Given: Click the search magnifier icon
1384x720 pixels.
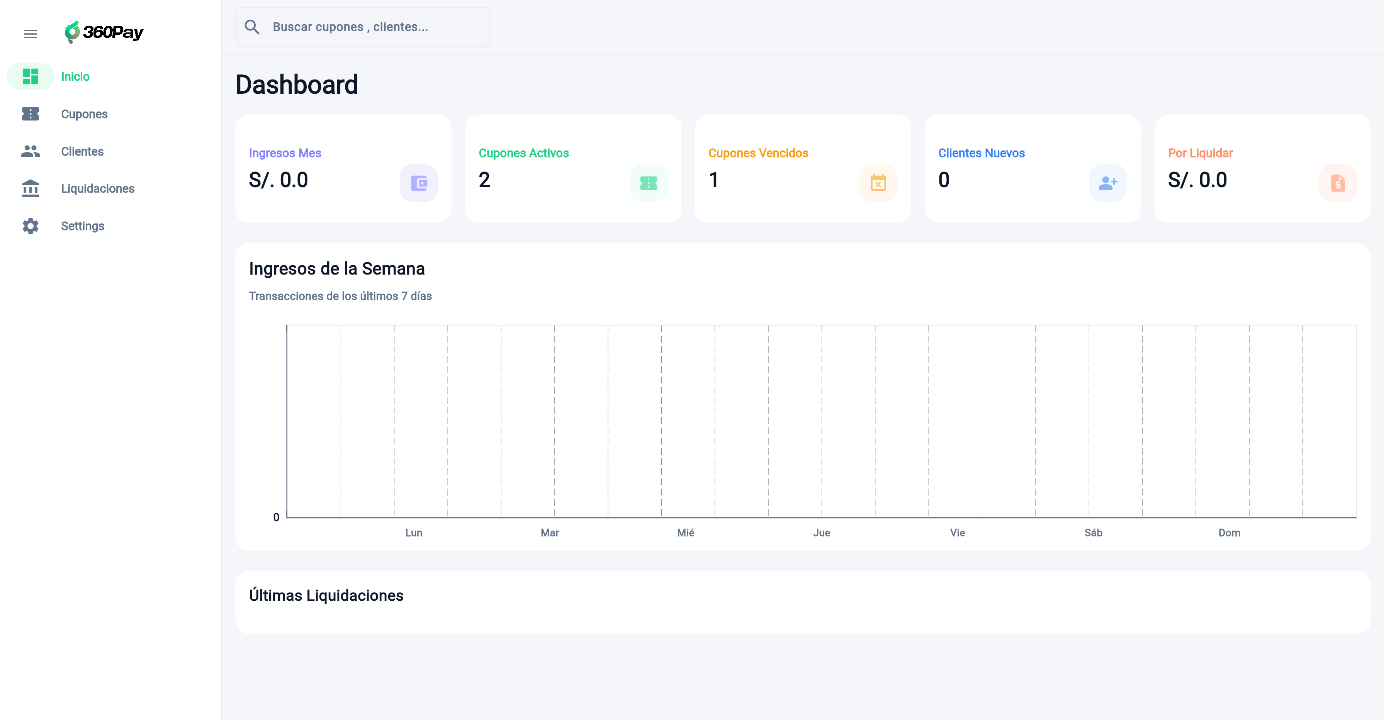Looking at the screenshot, I should pyautogui.click(x=252, y=27).
